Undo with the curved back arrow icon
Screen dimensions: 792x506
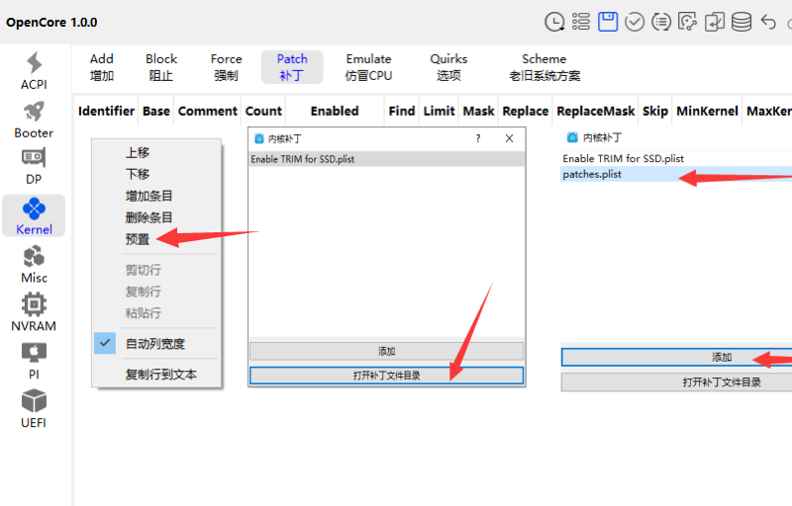pos(768,22)
